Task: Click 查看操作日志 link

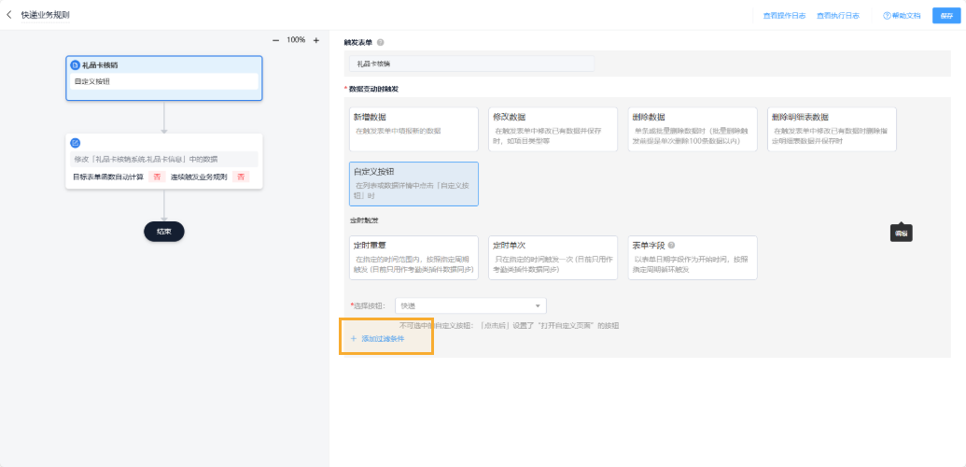Action: [784, 16]
